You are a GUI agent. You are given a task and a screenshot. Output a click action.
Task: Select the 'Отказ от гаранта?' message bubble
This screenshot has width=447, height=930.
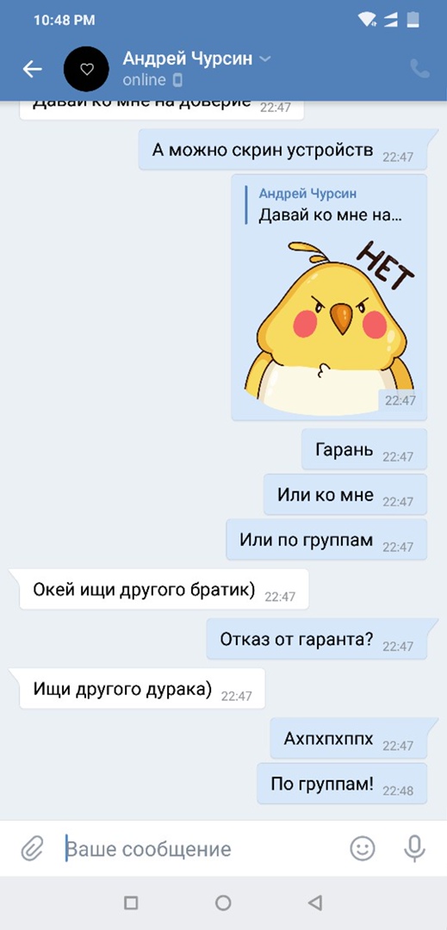point(317,639)
